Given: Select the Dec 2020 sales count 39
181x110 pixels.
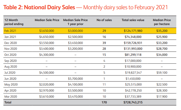Looking at the screenshot, I should [x=104, y=43].
